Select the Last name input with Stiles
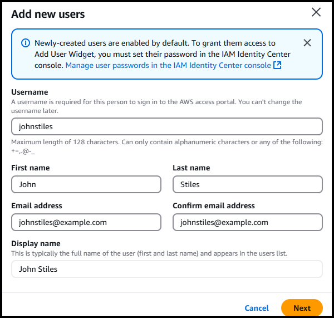The image size is (334, 318). [x=247, y=184]
